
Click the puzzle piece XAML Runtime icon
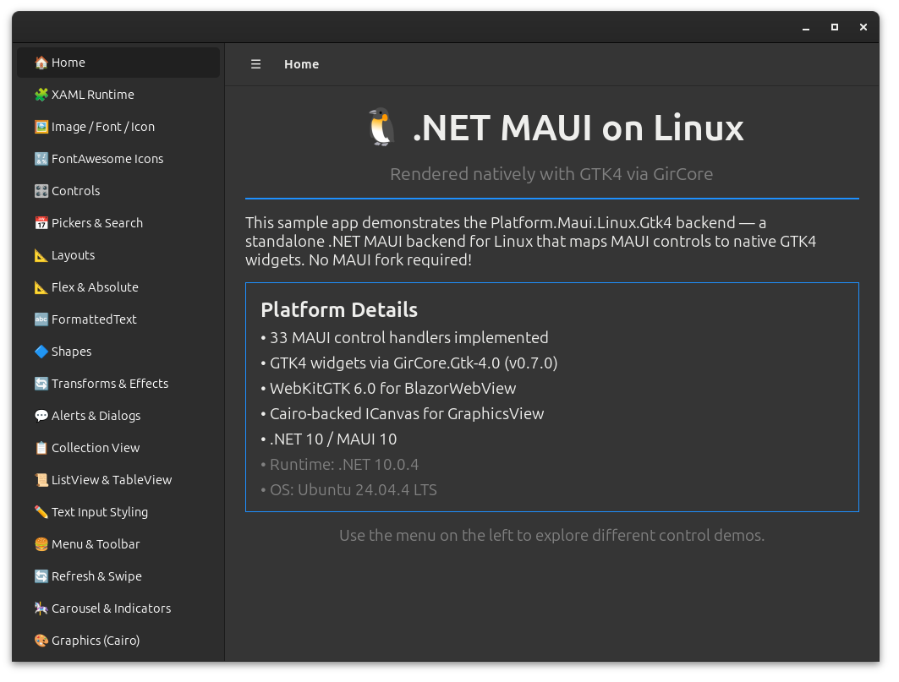pyautogui.click(x=41, y=95)
